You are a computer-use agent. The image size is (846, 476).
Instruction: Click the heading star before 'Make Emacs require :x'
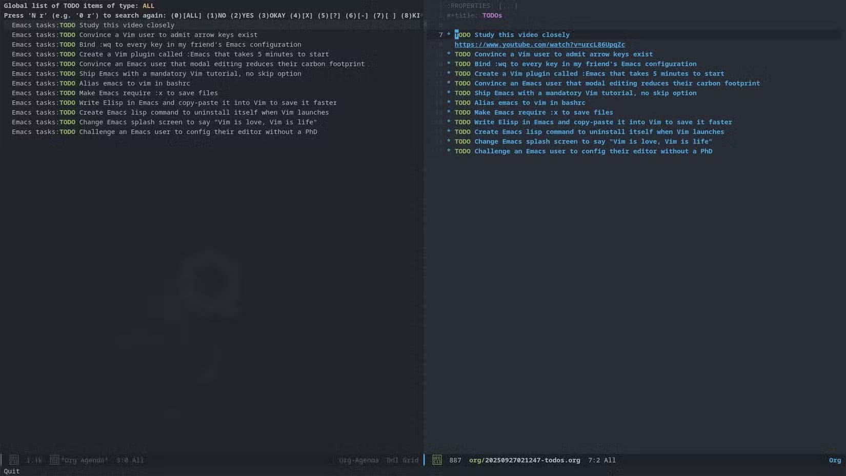449,112
